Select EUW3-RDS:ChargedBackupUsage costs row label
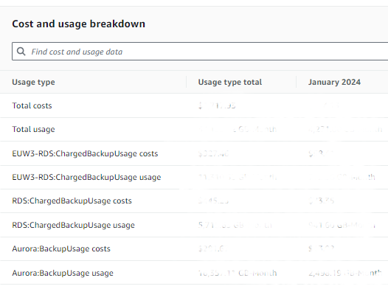This screenshot has height=289, width=388. click(85, 153)
